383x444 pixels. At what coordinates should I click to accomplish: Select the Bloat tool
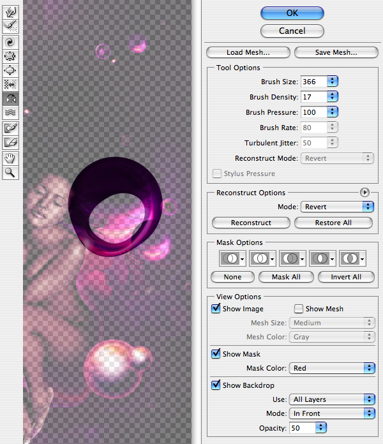10,70
